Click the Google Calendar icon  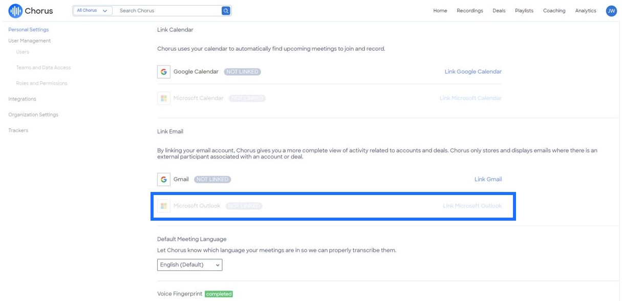163,71
